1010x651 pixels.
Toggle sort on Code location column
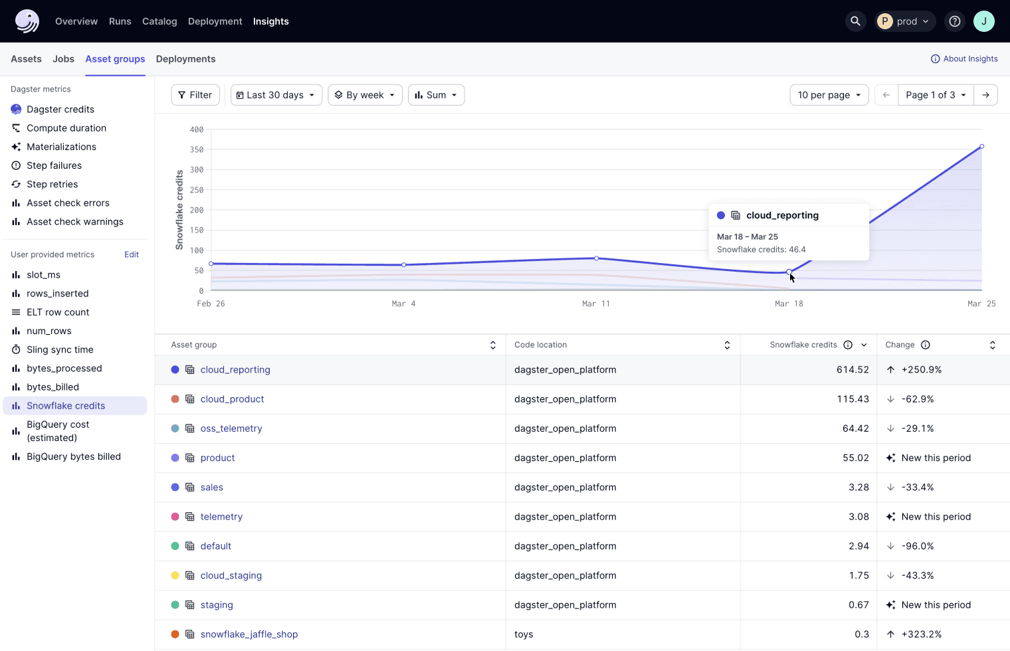[727, 345]
